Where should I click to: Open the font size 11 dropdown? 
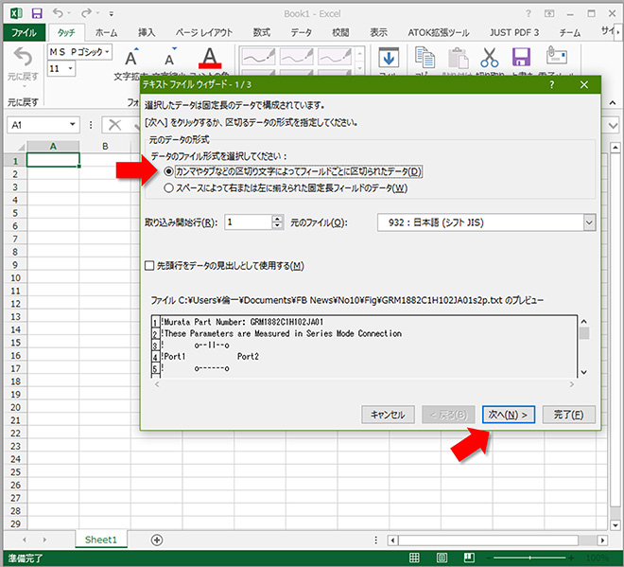pyautogui.click(x=71, y=68)
